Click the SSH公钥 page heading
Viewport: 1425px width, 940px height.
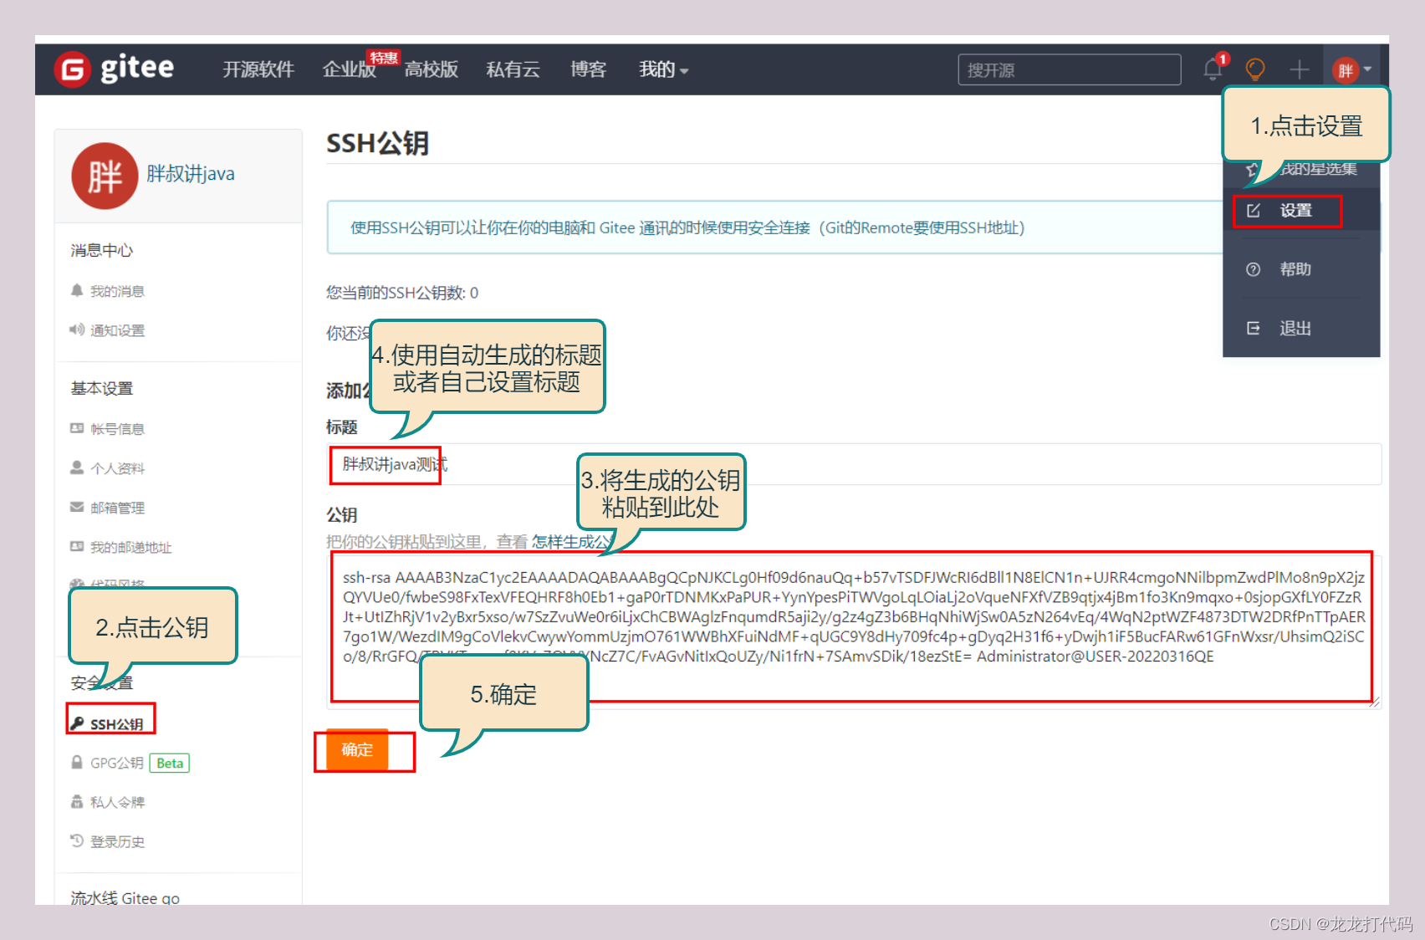pyautogui.click(x=377, y=143)
